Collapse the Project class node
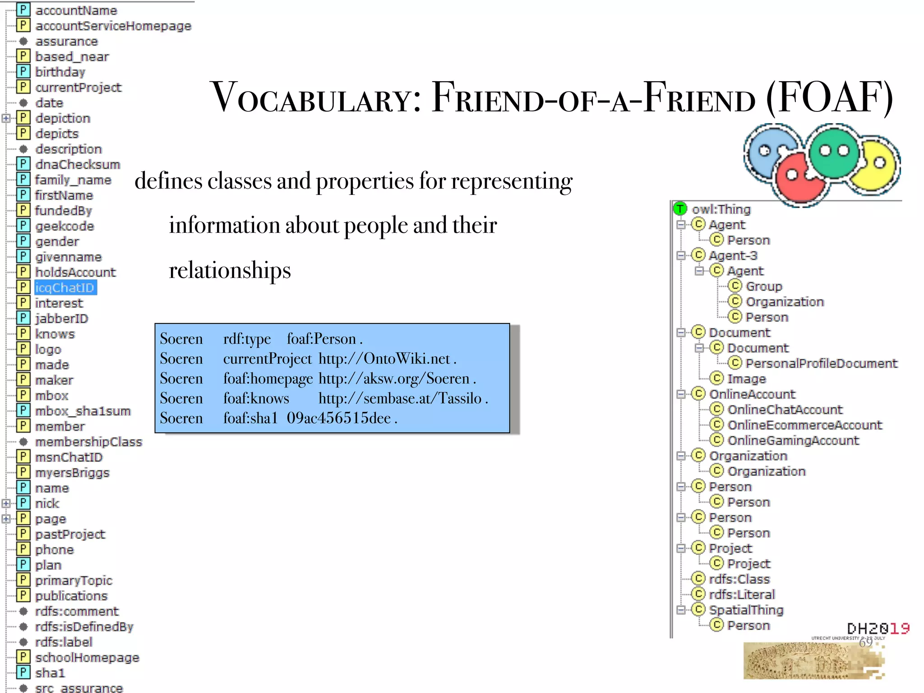Image resolution: width=924 pixels, height=693 pixels. point(681,548)
